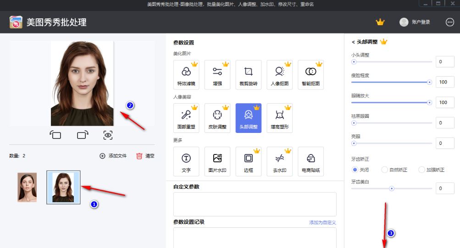Select 关闭 for teeth correction

pyautogui.click(x=355, y=170)
